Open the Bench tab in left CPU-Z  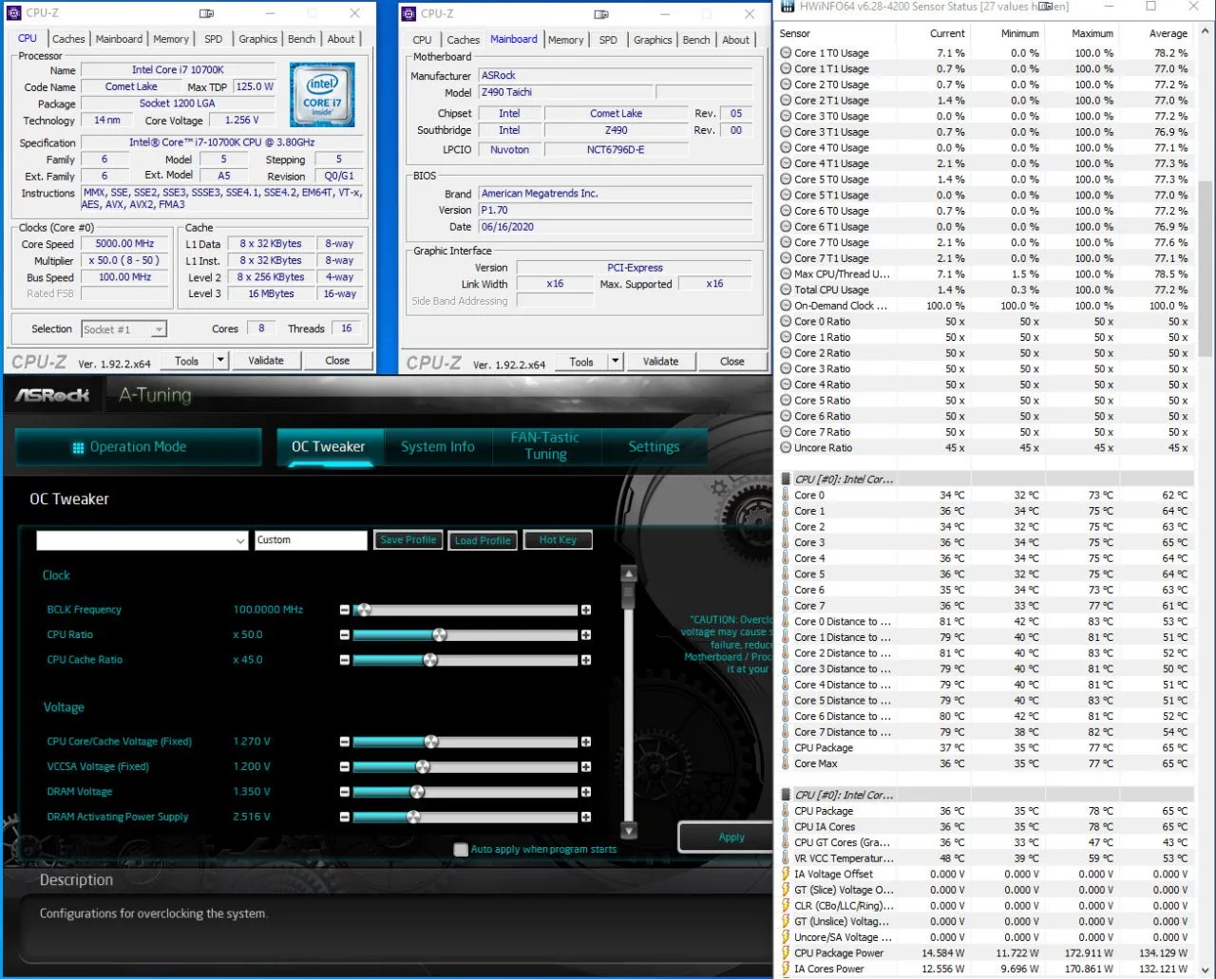[x=301, y=39]
